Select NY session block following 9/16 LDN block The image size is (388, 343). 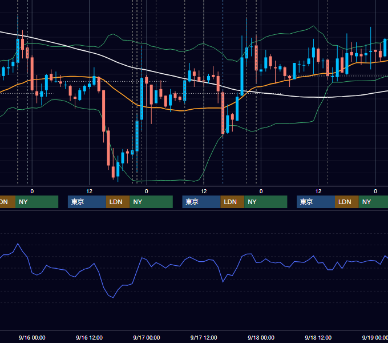[151, 202]
